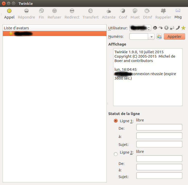Open the Utilisateur profile combo box
The image size is (188, 185).
pyautogui.click(x=140, y=28)
